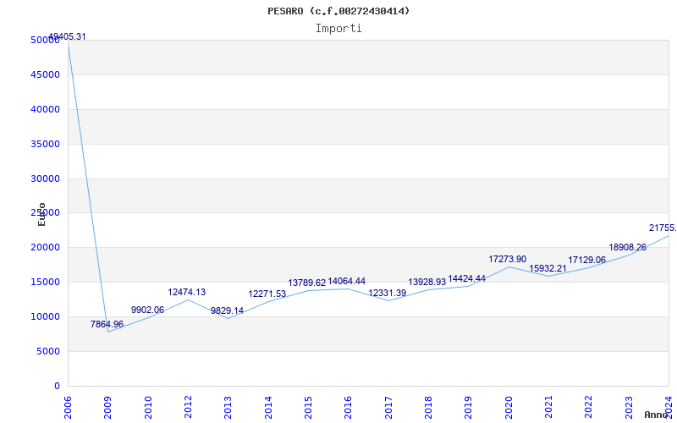This screenshot has width=677, height=423.
Task: Click the Importi subtitle
Action: tap(338, 29)
